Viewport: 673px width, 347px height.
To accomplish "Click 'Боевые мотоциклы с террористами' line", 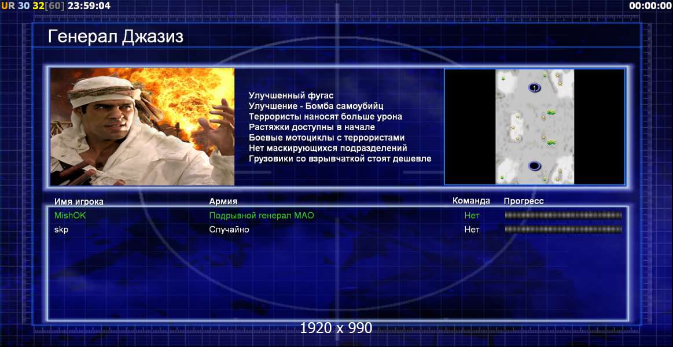I will click(x=326, y=138).
